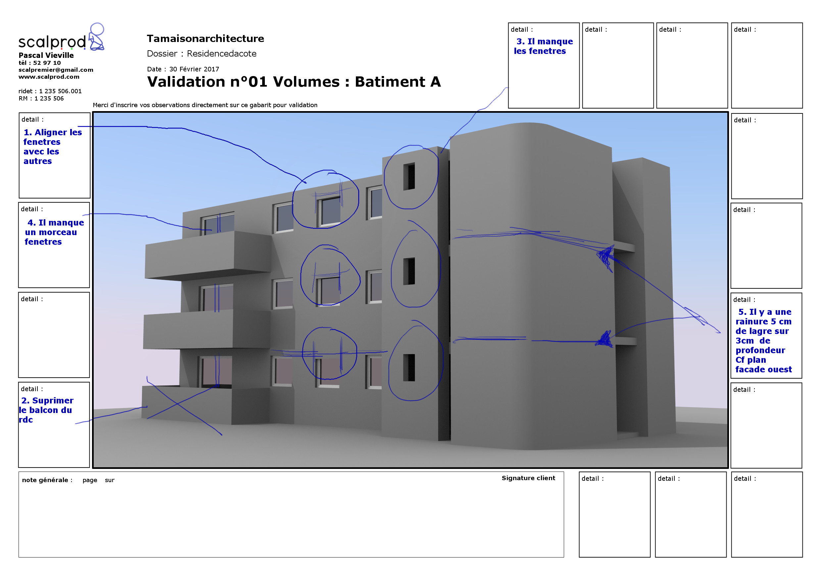
Task: Select annotation 4 Il manque un morceau fenetres
Action: coord(54,232)
